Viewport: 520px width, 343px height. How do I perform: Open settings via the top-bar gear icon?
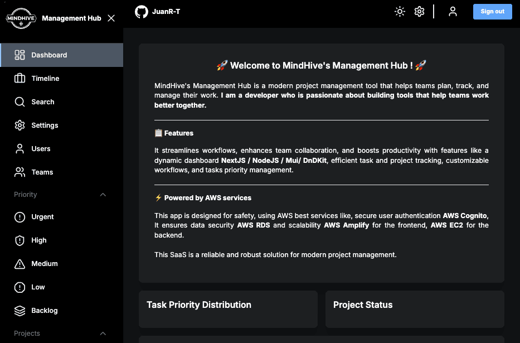point(420,12)
